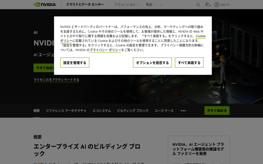The height and width of the screenshot is (164, 263).
Task: Open the sub-navigation three-dot overflow menu
Action: coord(183,111)
